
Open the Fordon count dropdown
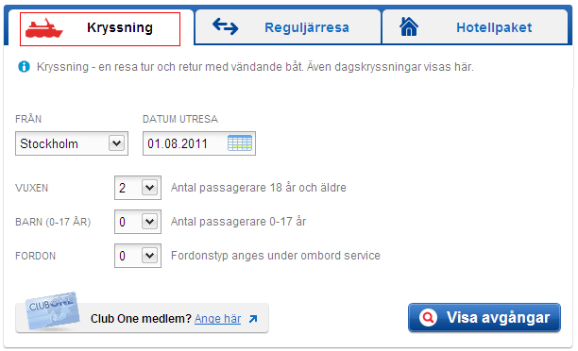(x=138, y=256)
